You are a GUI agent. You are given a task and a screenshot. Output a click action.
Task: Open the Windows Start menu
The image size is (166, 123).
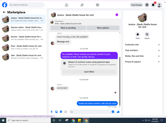[3, 120]
